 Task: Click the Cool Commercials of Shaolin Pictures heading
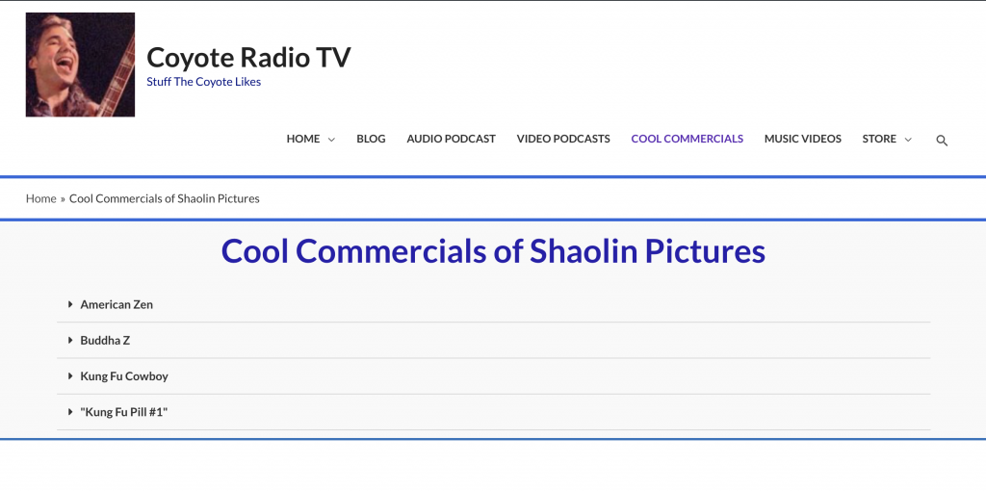coord(493,251)
